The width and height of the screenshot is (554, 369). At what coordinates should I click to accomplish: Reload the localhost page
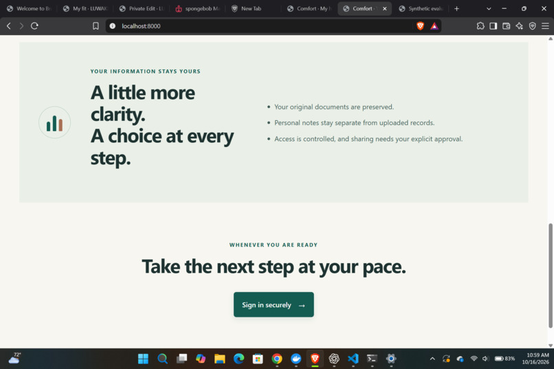pyautogui.click(x=34, y=26)
